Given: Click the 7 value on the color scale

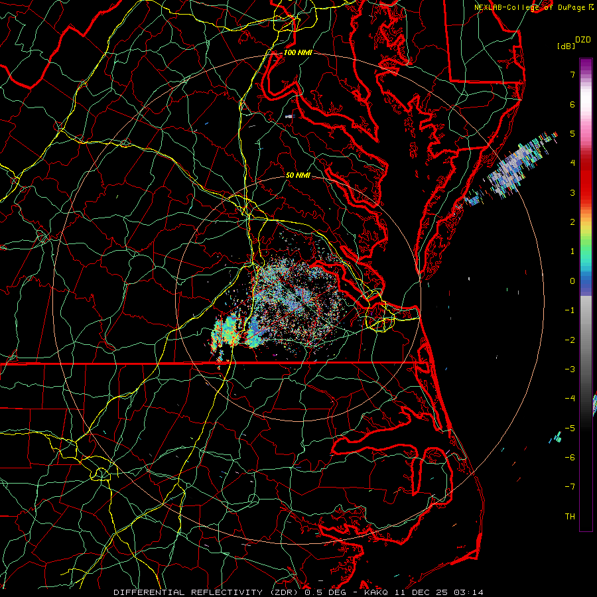Looking at the screenshot, I should tap(572, 74).
